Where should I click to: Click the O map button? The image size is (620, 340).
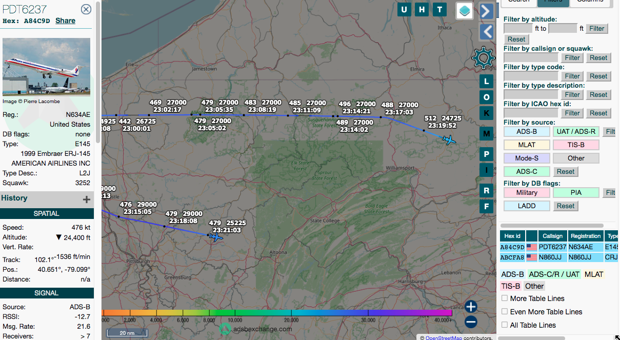(487, 97)
